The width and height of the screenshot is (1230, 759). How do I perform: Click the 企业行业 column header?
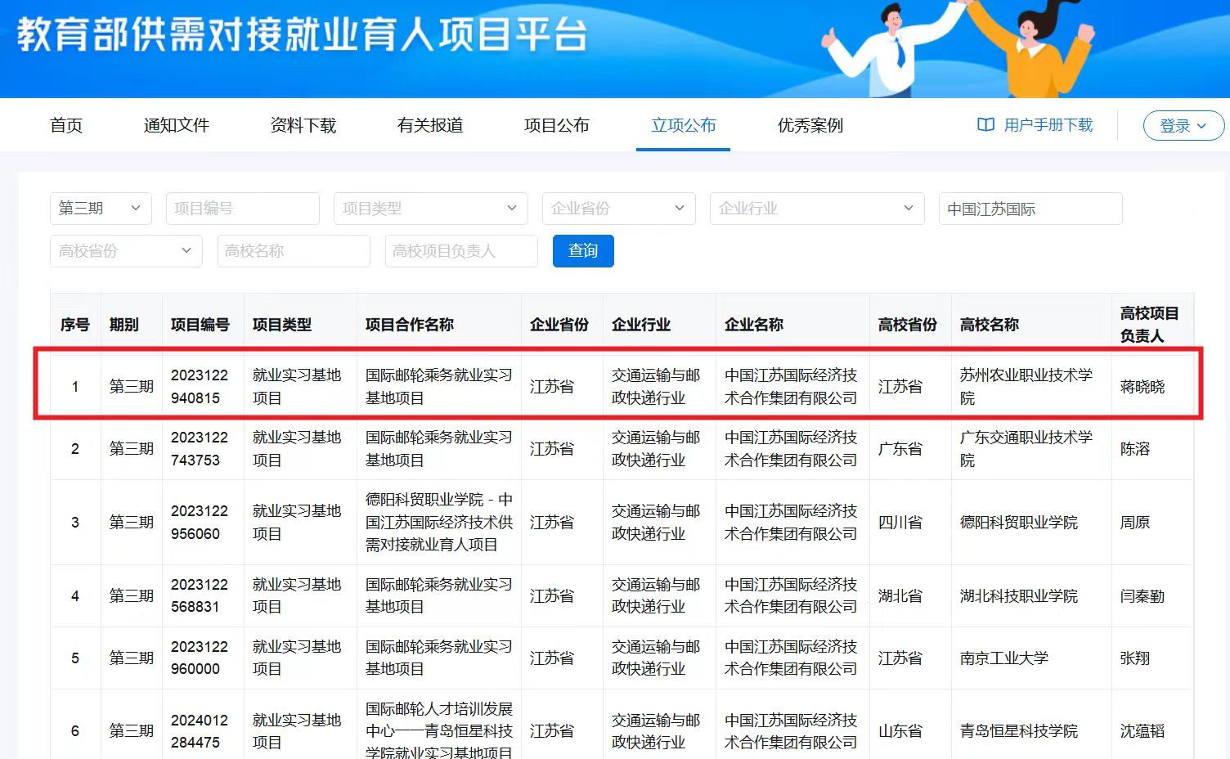(641, 325)
